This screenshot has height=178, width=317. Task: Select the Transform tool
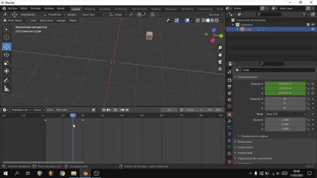(x=6, y=71)
